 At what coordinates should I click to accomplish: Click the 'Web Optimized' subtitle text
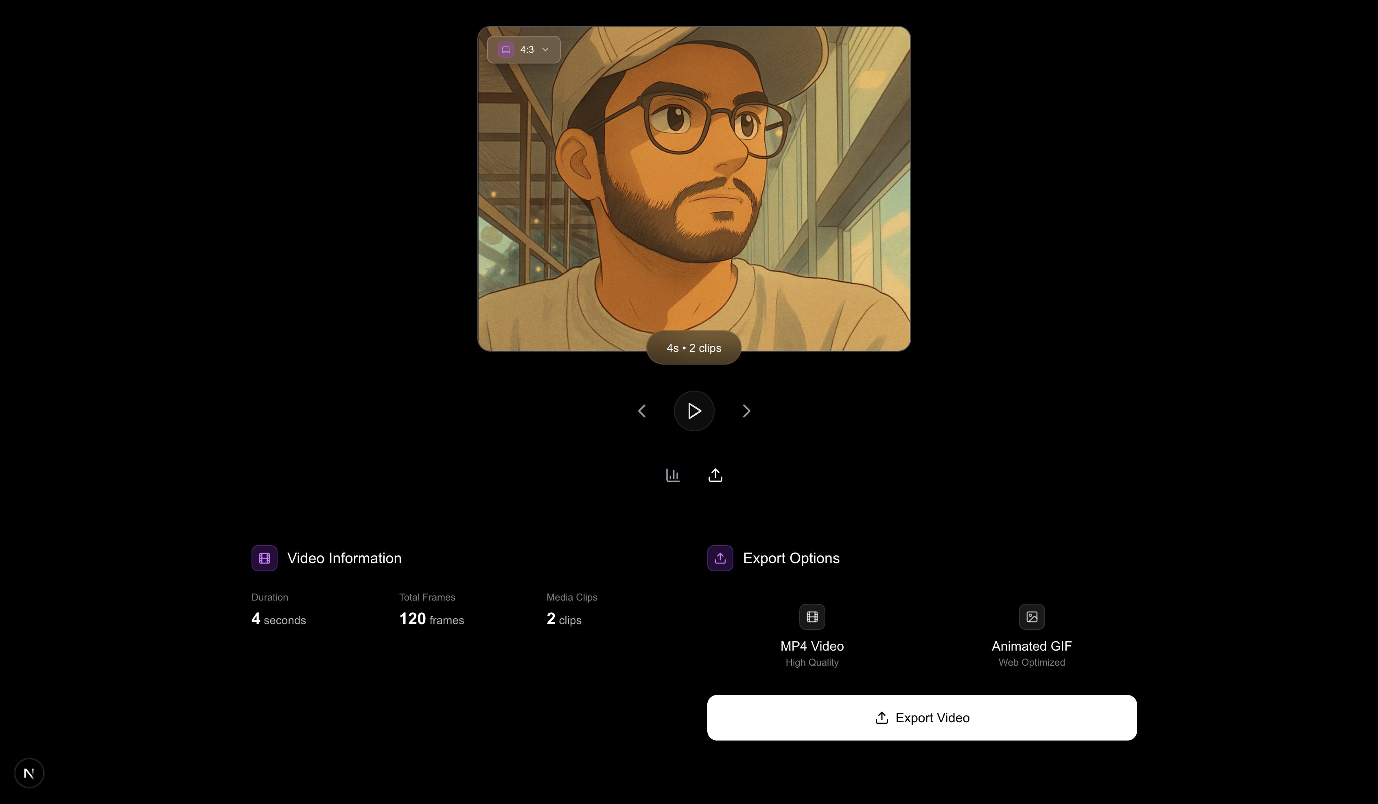coord(1032,662)
